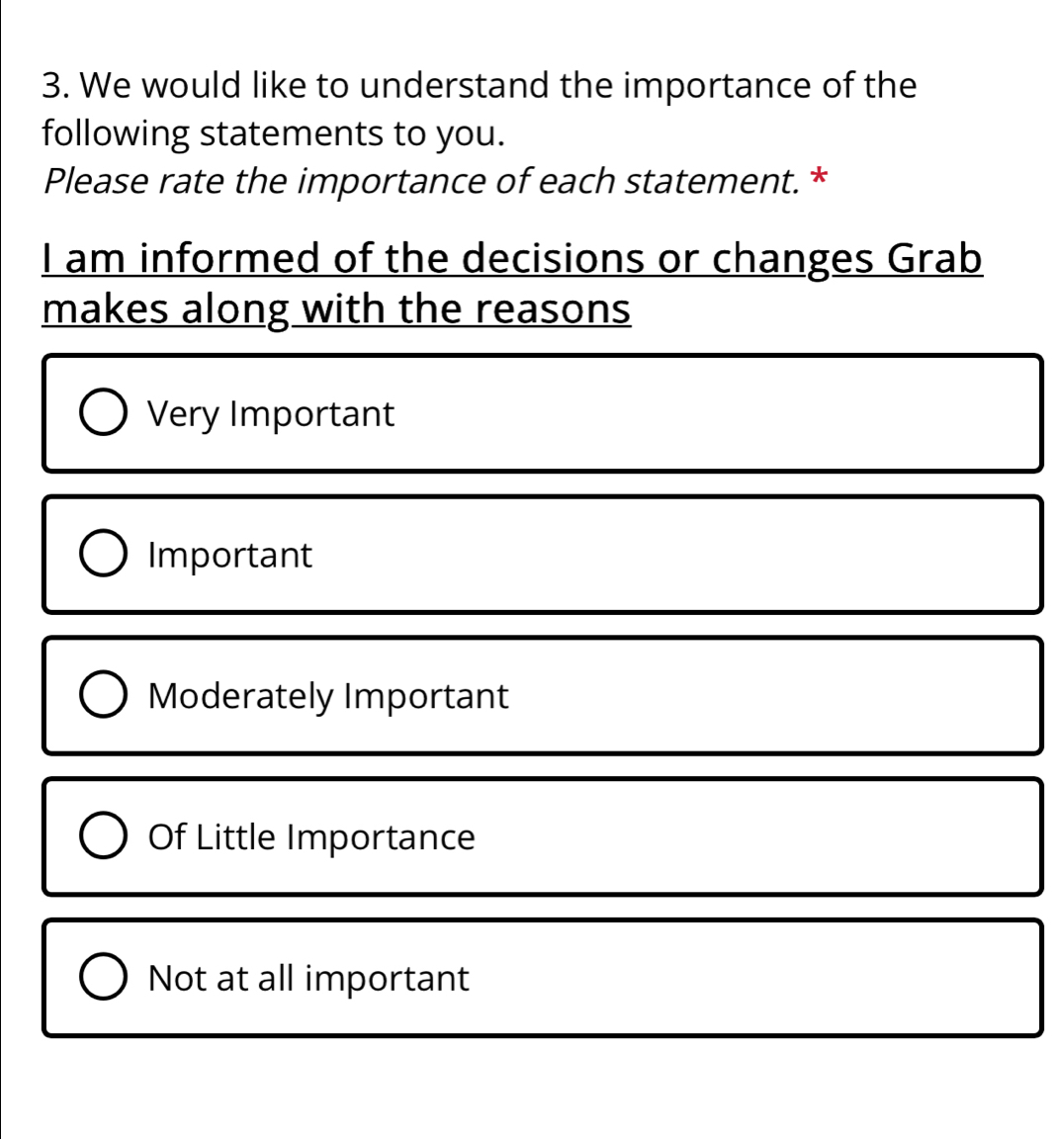The image size is (1053, 1139).
Task: Select the "Very Important" radio button
Action: coord(102,413)
